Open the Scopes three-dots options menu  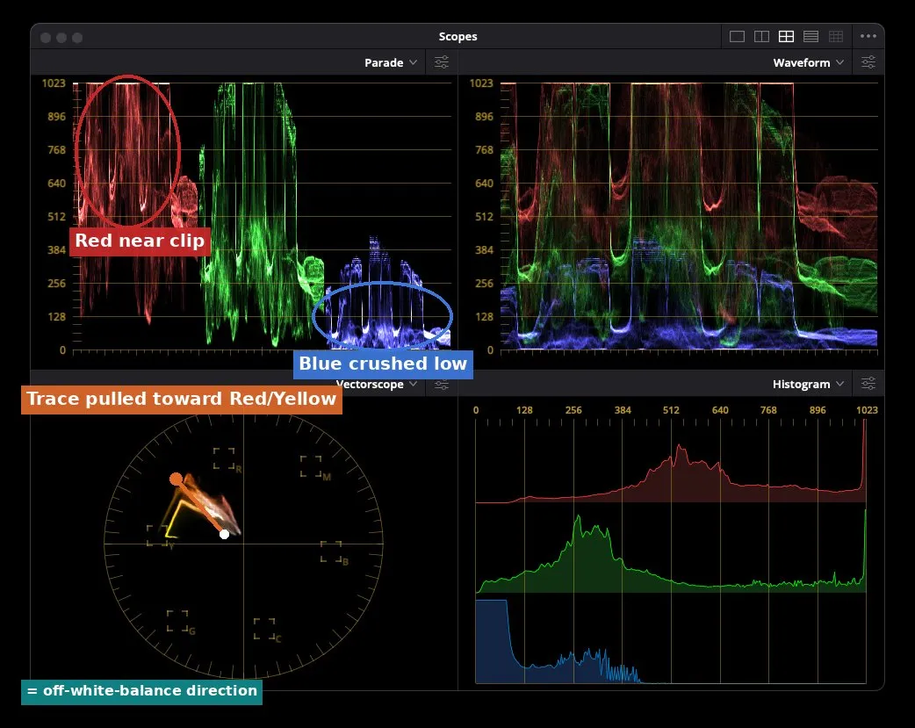868,36
